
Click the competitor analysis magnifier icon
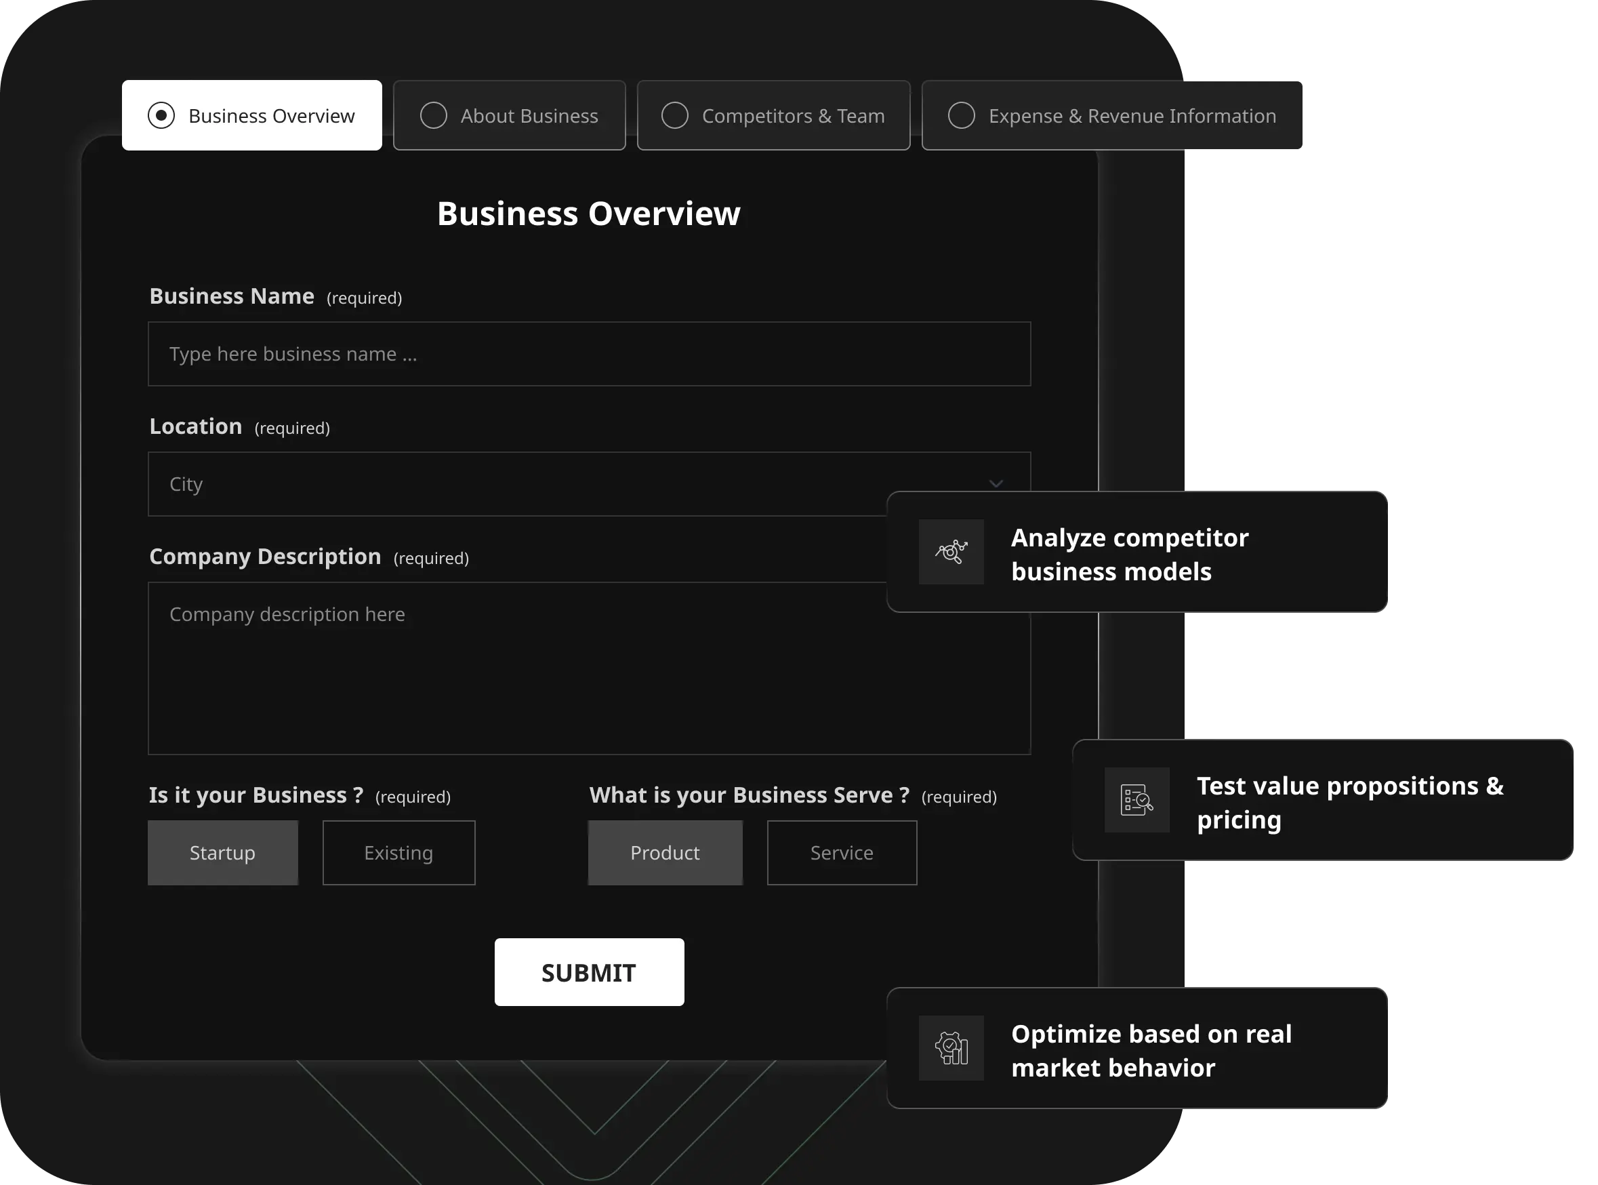point(951,552)
